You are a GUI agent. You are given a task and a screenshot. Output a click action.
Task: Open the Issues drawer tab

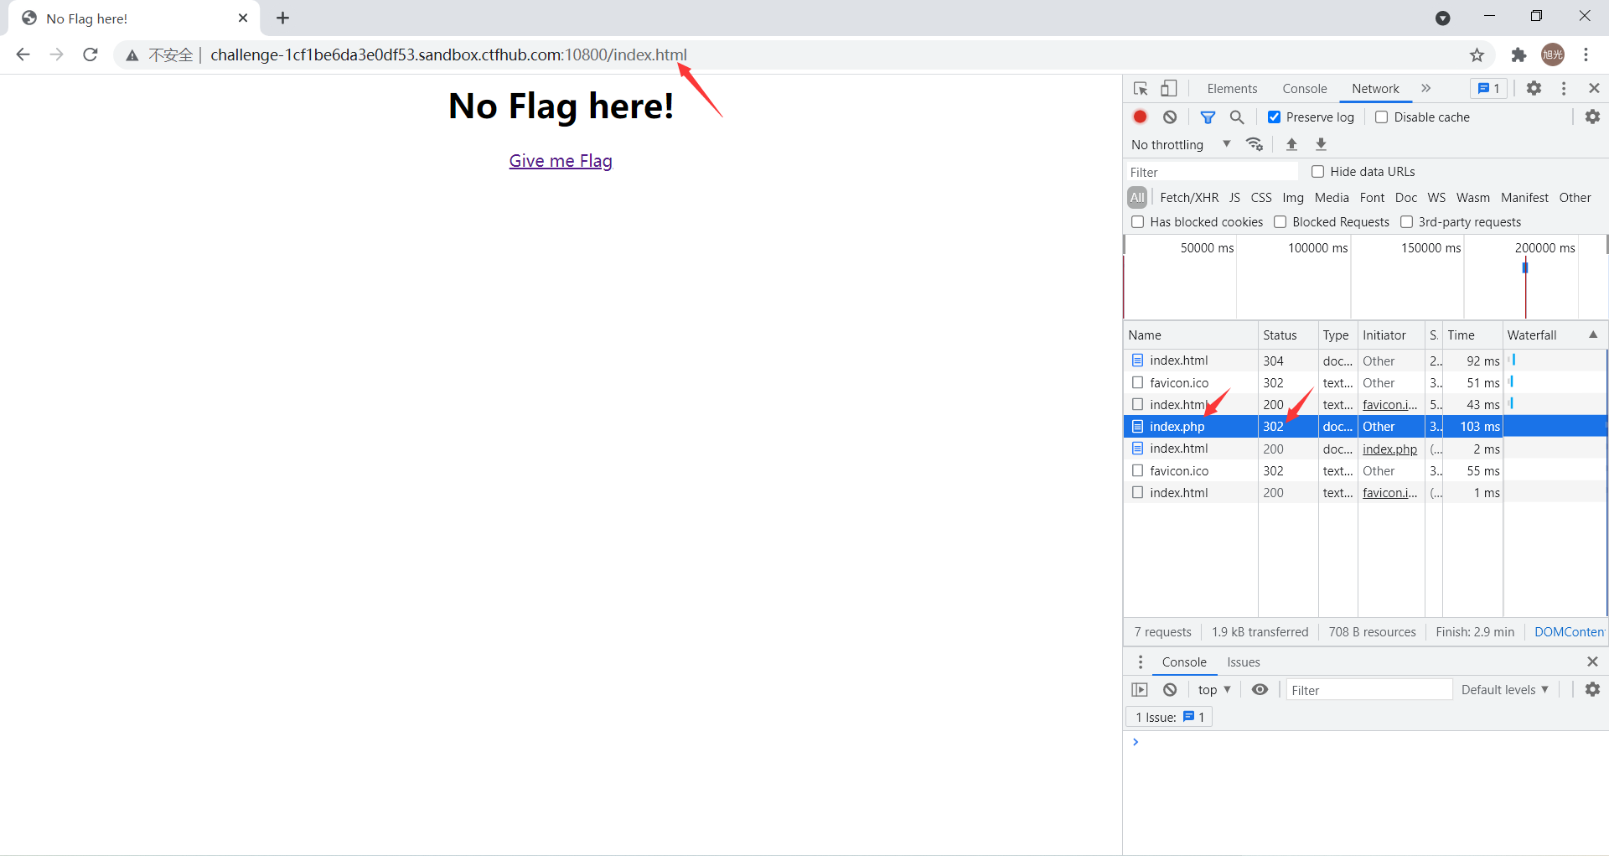pos(1244,662)
